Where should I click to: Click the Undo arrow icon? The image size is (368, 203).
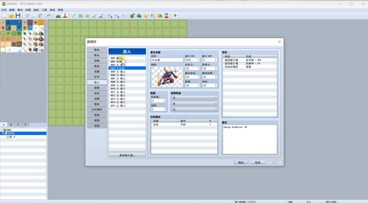49,16
